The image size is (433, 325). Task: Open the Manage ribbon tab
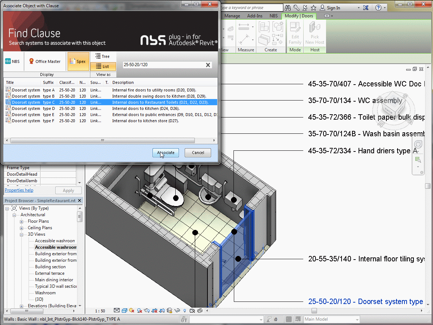[x=232, y=16]
